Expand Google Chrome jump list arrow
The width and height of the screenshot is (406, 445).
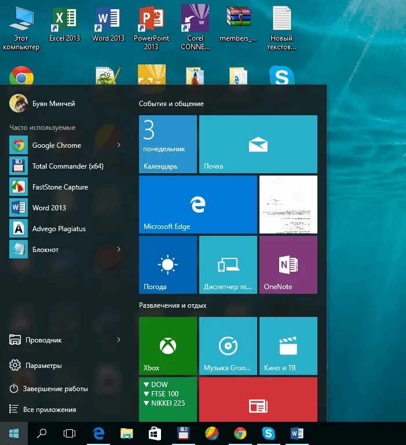tap(119, 145)
